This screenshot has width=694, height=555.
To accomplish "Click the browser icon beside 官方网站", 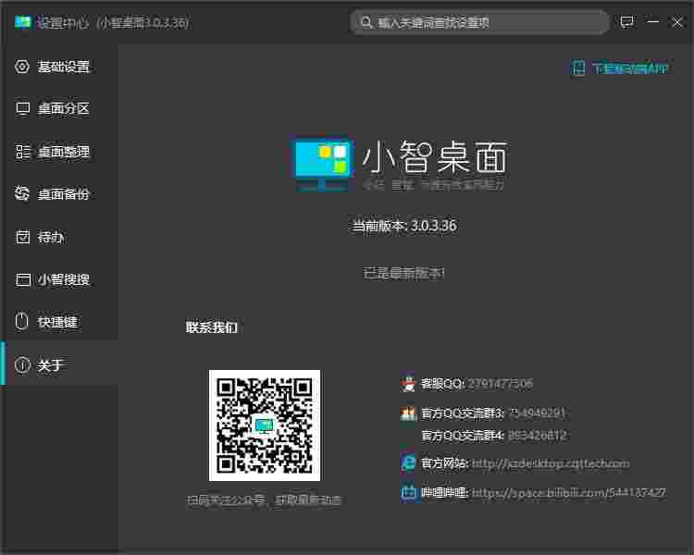I will [408, 463].
